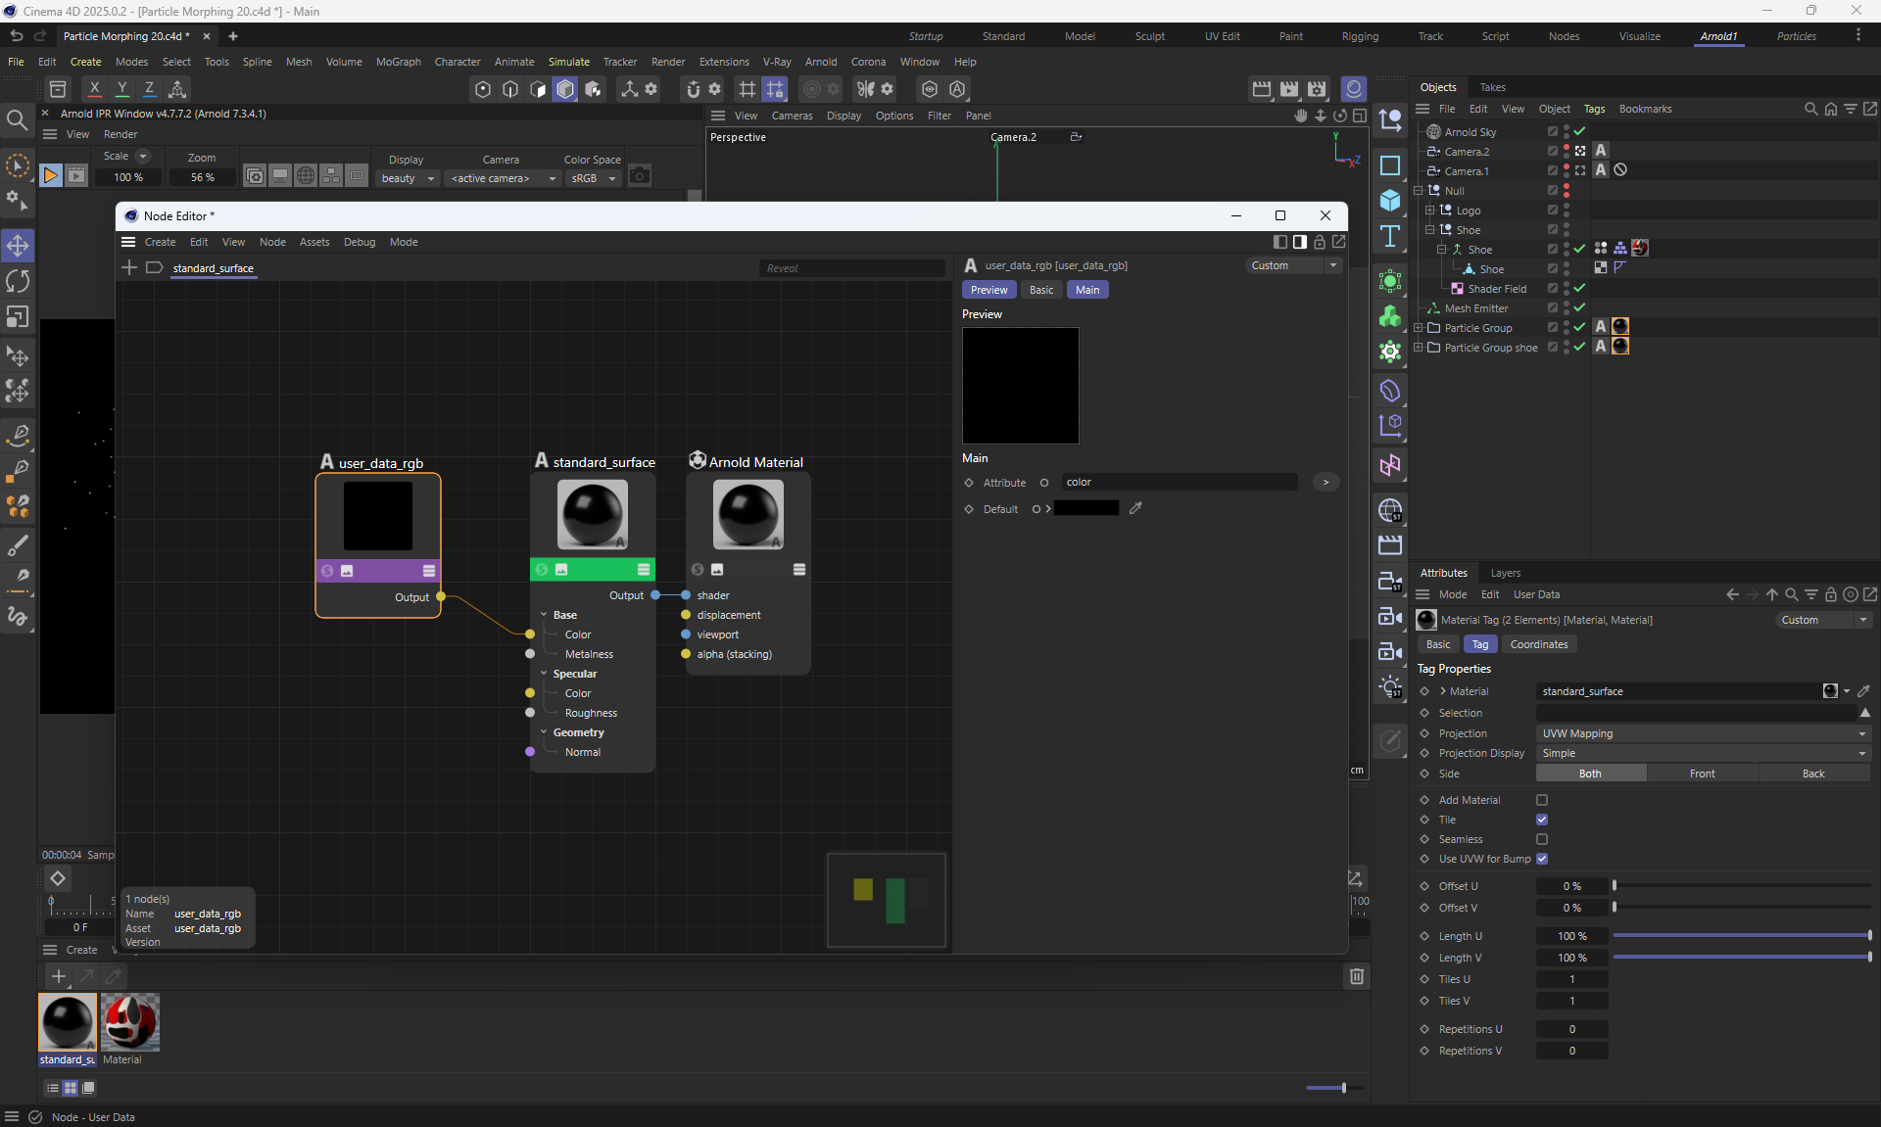Viewport: 1881px width, 1127px height.
Task: Enable the Add Material checkbox
Action: (1542, 800)
